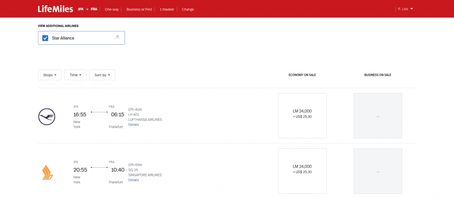Open the Sort by dropdown
This screenshot has width=454, height=198.
pyautogui.click(x=102, y=75)
